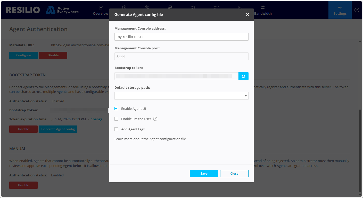Click Change token expiration link
The height and width of the screenshot is (198, 363).
(x=96, y=119)
